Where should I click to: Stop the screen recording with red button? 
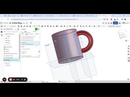(x=11, y=79)
